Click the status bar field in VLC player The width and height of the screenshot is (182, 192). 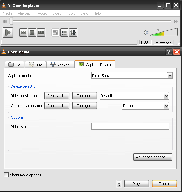click(x=69, y=42)
